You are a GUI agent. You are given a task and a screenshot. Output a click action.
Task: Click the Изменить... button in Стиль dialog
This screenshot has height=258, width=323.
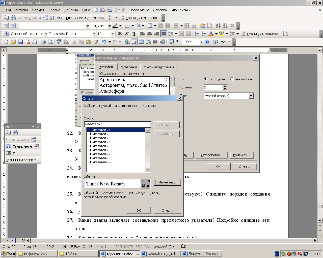[167, 182]
